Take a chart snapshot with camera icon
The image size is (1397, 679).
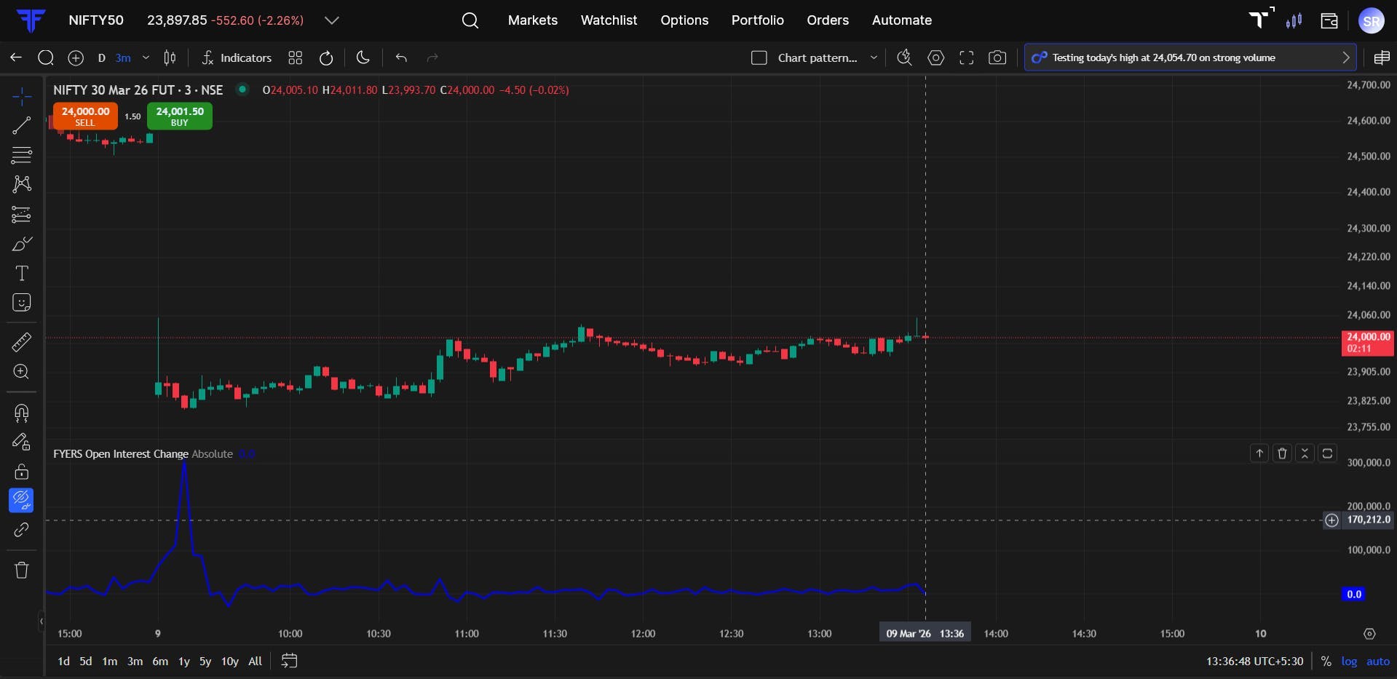997,57
